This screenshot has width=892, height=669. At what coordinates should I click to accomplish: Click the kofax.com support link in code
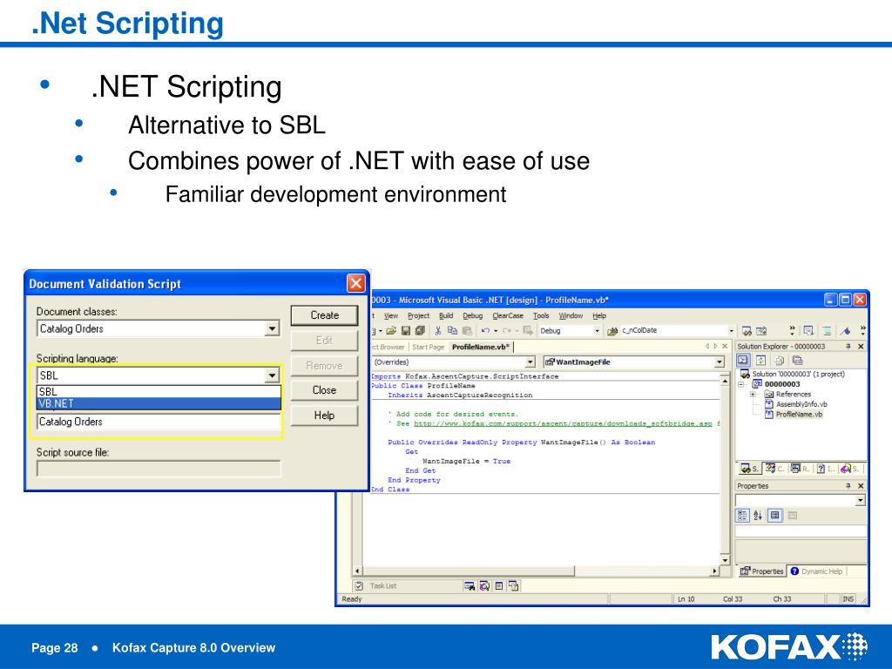click(563, 423)
